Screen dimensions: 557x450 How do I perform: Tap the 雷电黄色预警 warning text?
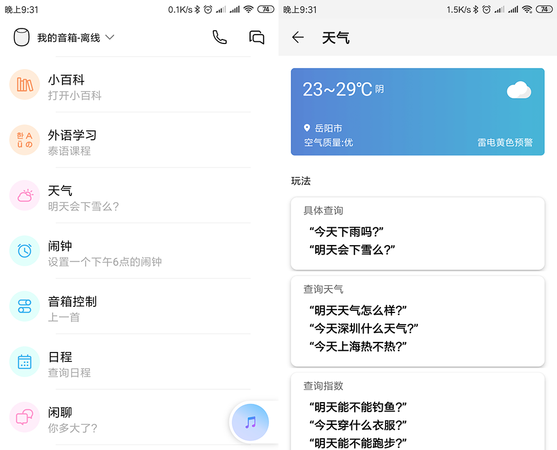tap(505, 143)
